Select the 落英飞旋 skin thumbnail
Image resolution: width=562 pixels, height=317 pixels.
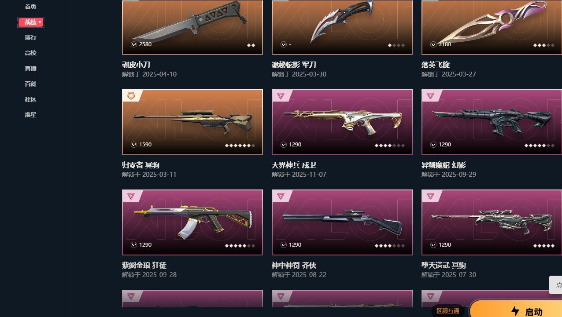tap(492, 27)
